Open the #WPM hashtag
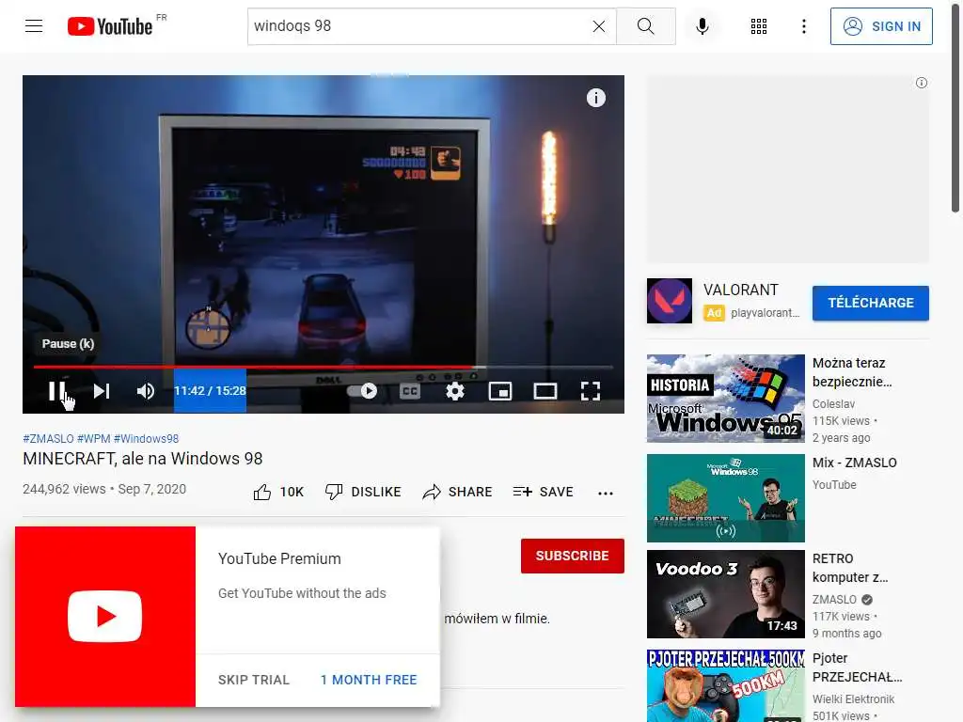The height and width of the screenshot is (722, 963). (93, 438)
